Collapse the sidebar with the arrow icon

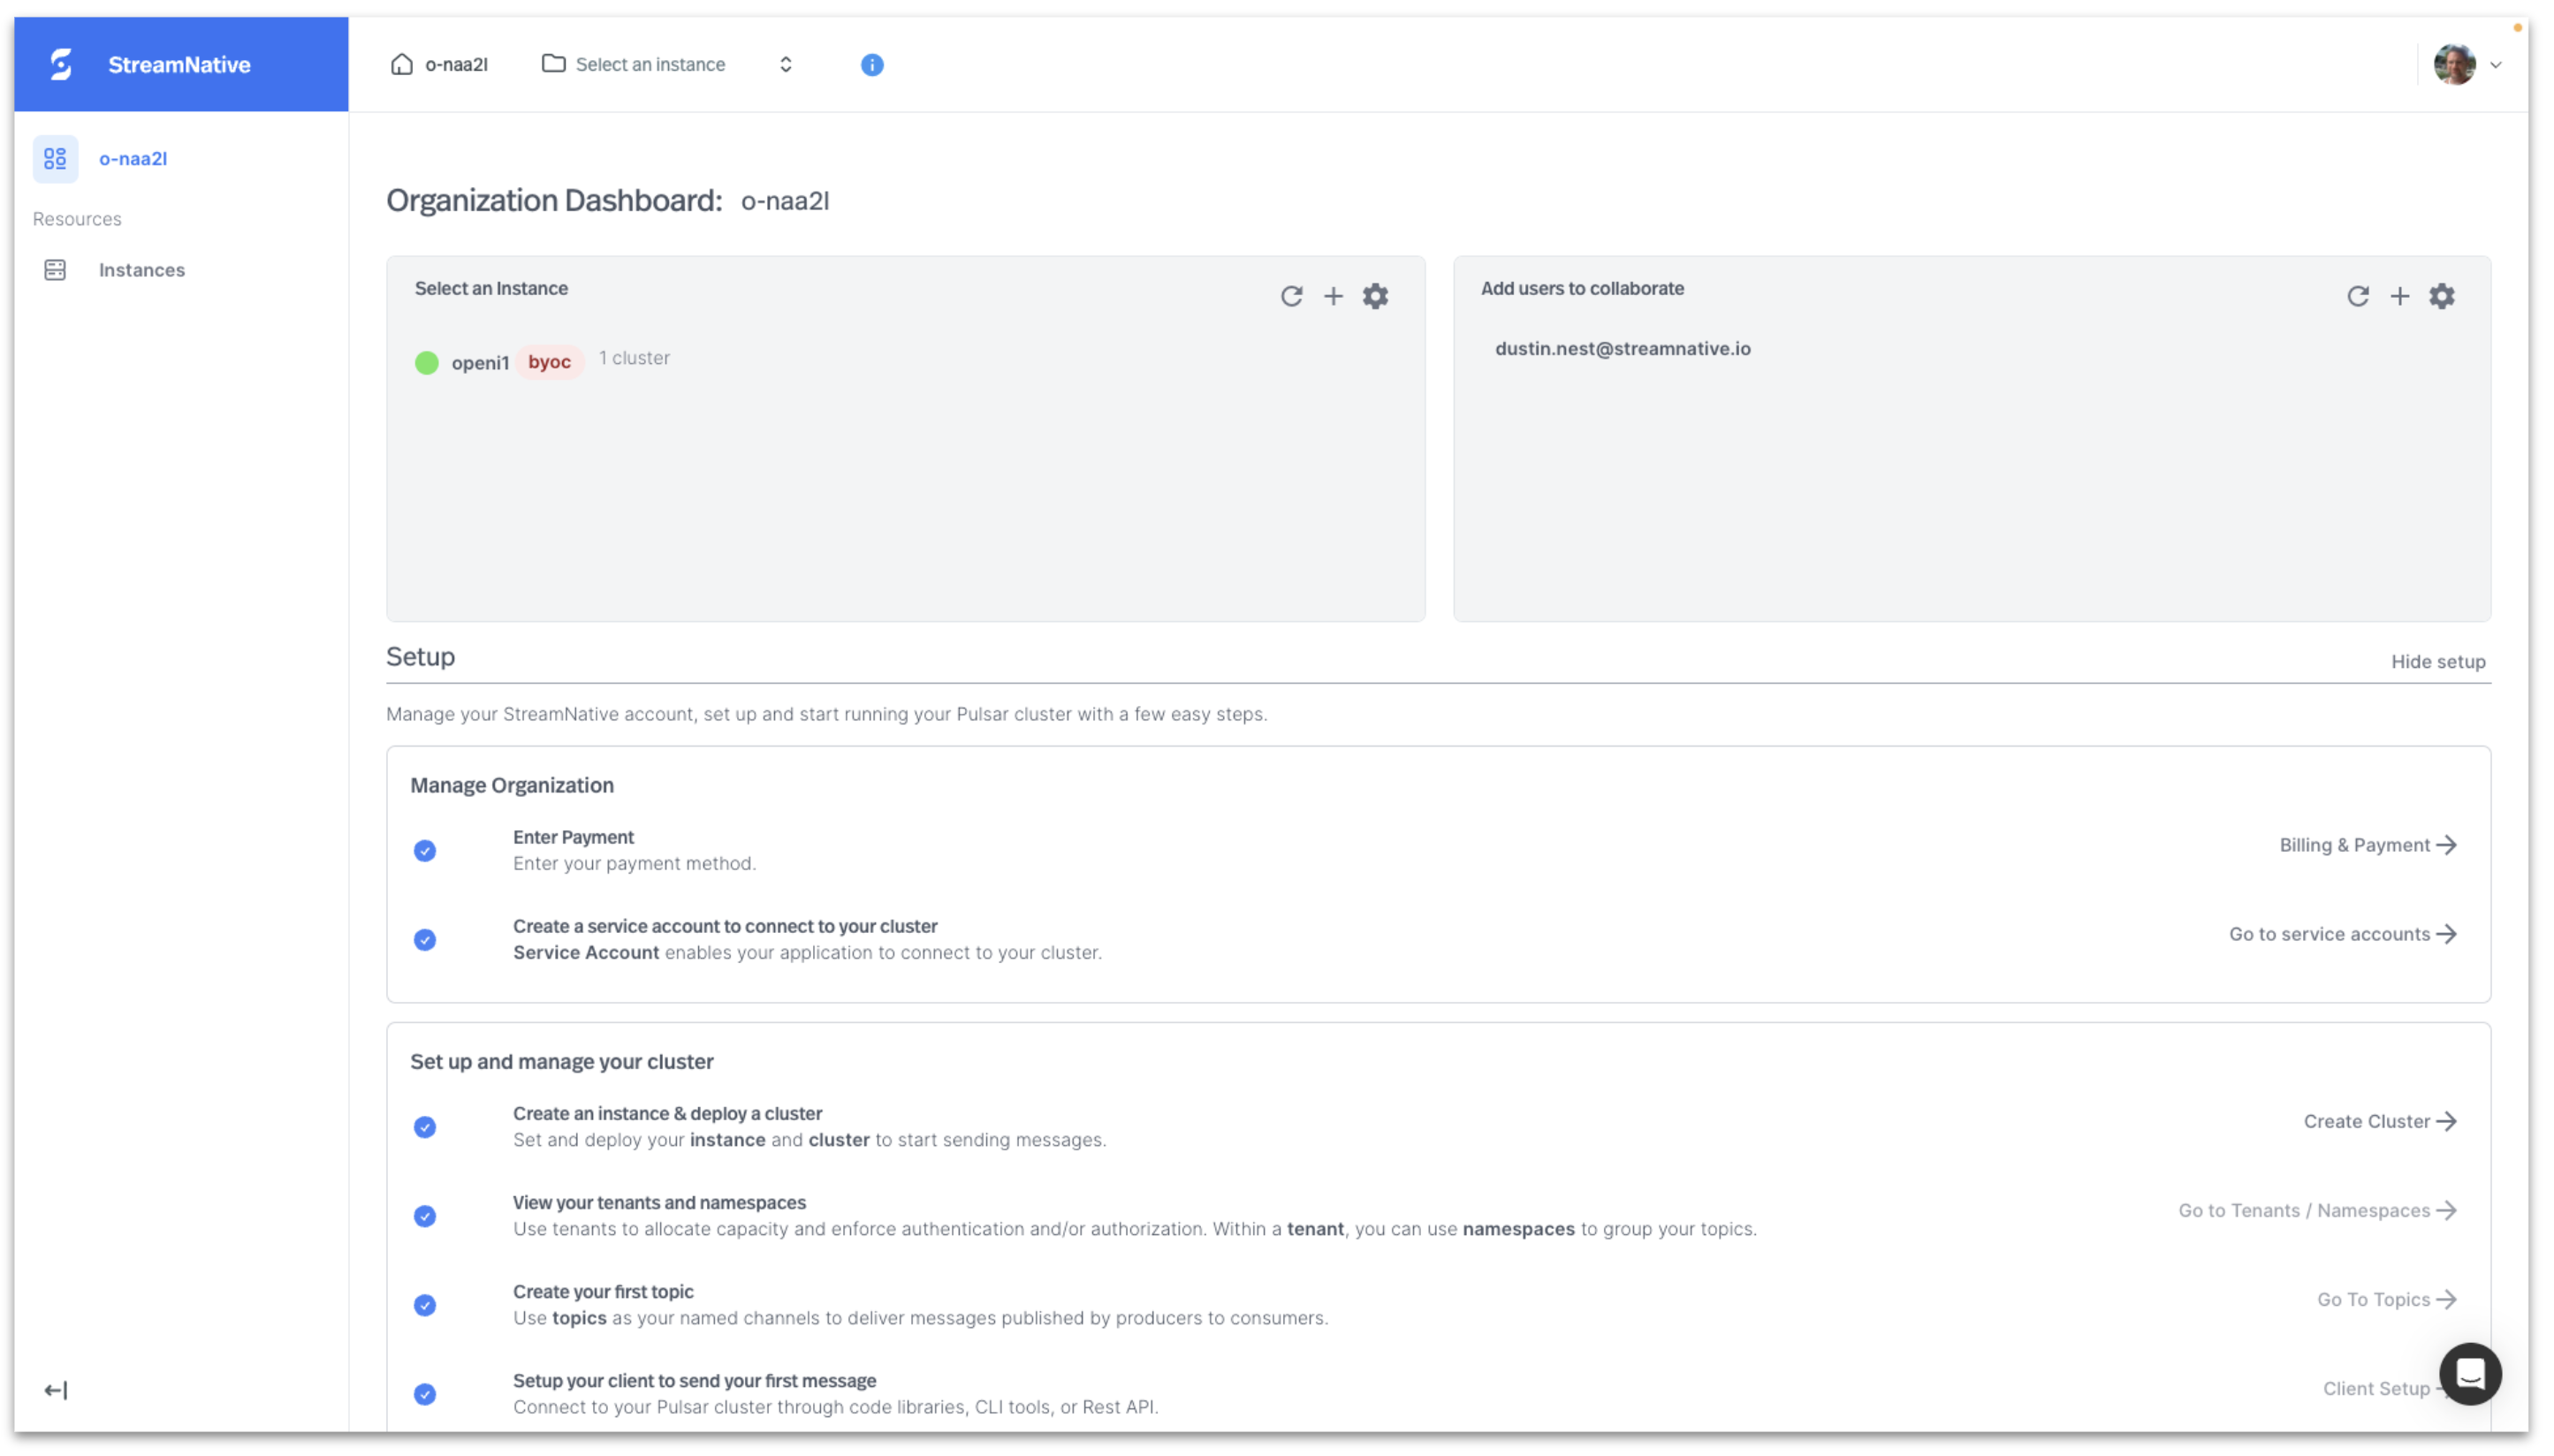point(56,1389)
